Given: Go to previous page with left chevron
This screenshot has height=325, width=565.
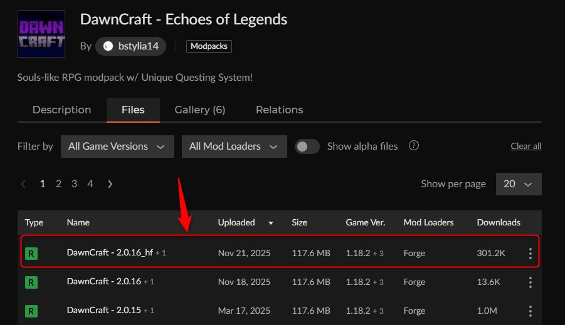Looking at the screenshot, I should click(23, 184).
